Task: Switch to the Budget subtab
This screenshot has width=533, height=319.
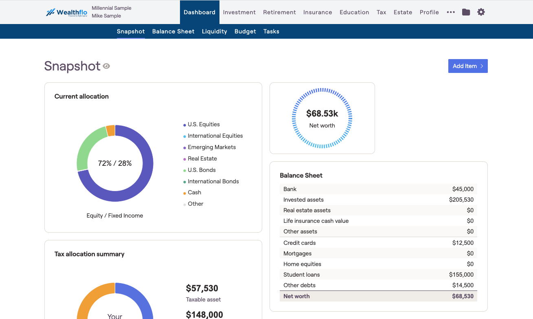Action: click(x=245, y=31)
